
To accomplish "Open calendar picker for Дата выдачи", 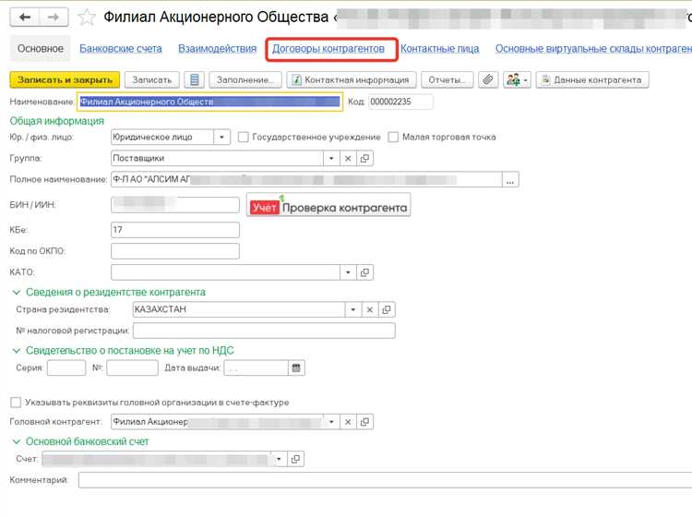I will pyautogui.click(x=296, y=367).
